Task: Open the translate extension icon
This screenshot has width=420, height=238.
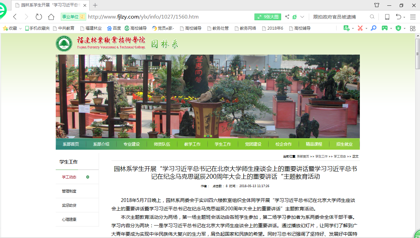Action: (346, 28)
